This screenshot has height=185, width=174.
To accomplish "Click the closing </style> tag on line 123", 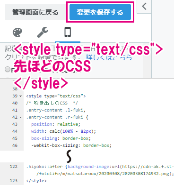I will click(36, 181).
